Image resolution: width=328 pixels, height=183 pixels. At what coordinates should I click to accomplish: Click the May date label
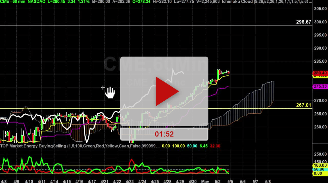(x=205, y=181)
